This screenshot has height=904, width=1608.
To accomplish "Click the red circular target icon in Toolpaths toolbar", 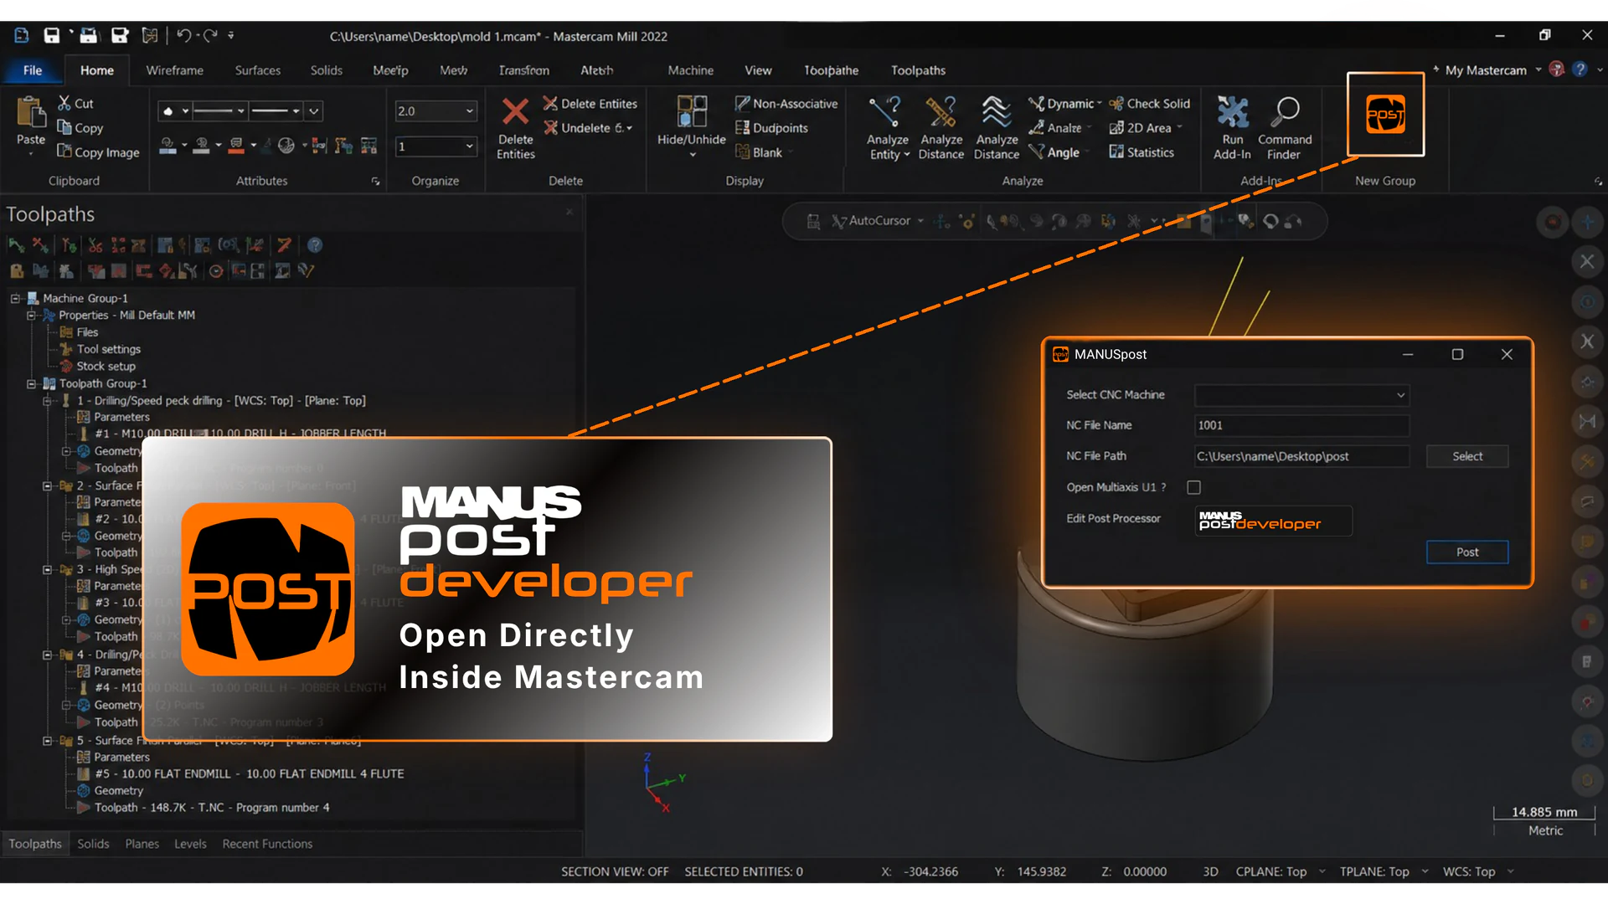I will (216, 270).
